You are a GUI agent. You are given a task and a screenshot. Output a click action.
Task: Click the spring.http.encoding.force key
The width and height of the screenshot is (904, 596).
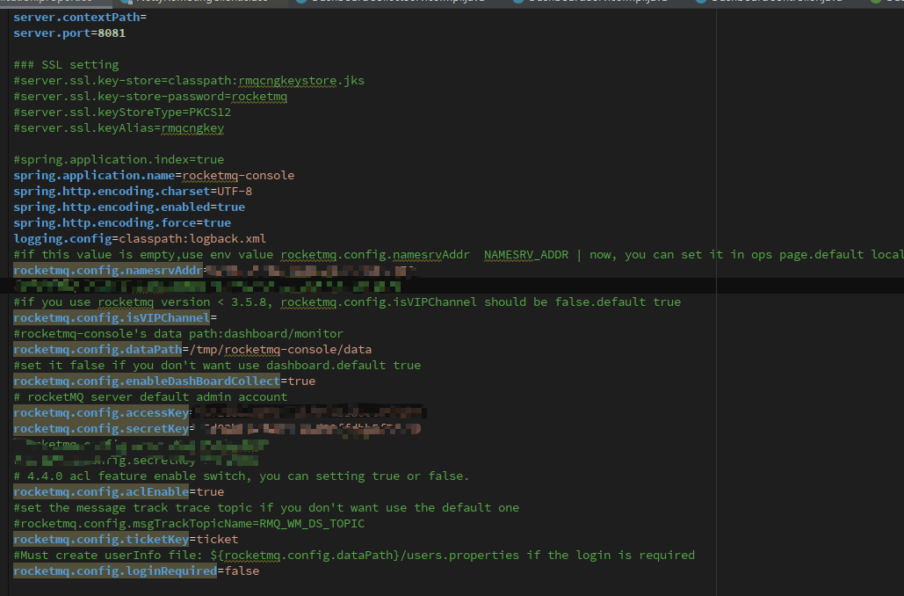pos(105,222)
